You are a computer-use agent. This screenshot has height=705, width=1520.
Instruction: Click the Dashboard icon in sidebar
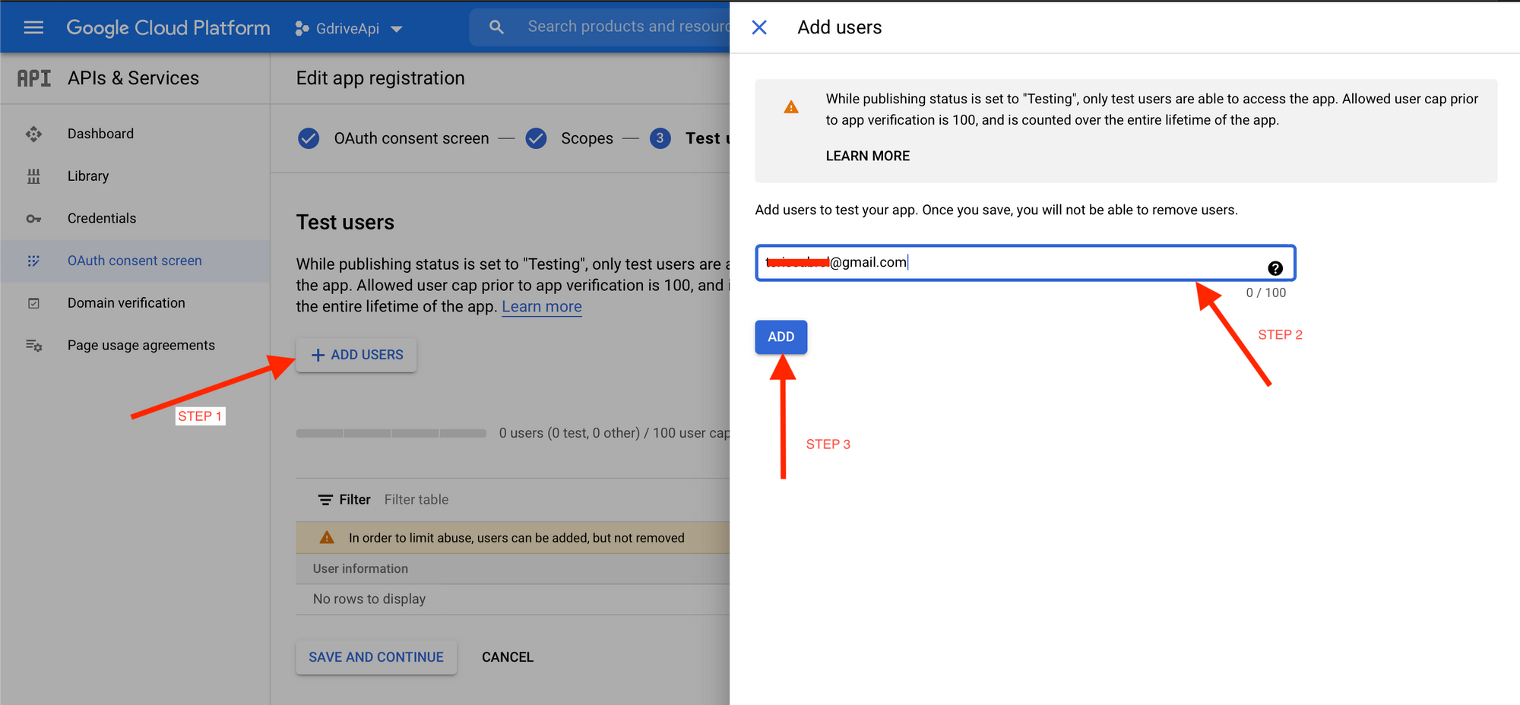33,134
